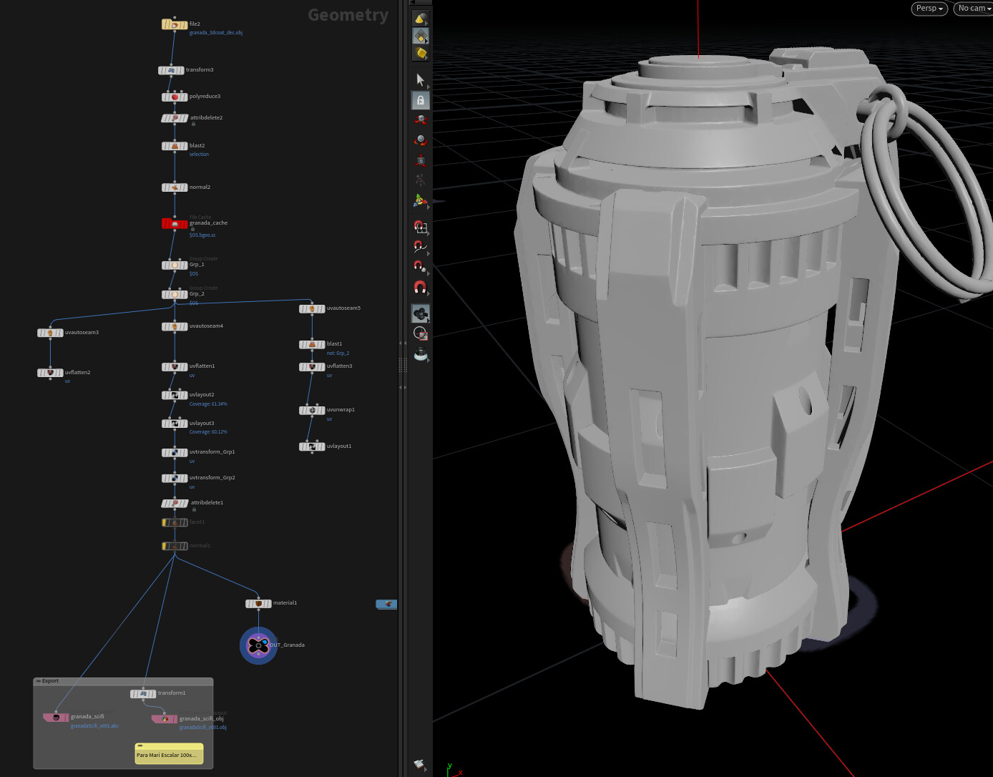Image resolution: width=993 pixels, height=777 pixels.
Task: Click the uvflatten1 node icon
Action: point(175,366)
